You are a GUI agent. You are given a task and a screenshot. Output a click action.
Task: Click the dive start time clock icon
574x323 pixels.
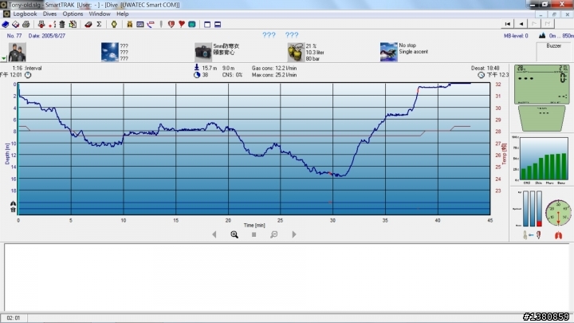[x=28, y=75]
